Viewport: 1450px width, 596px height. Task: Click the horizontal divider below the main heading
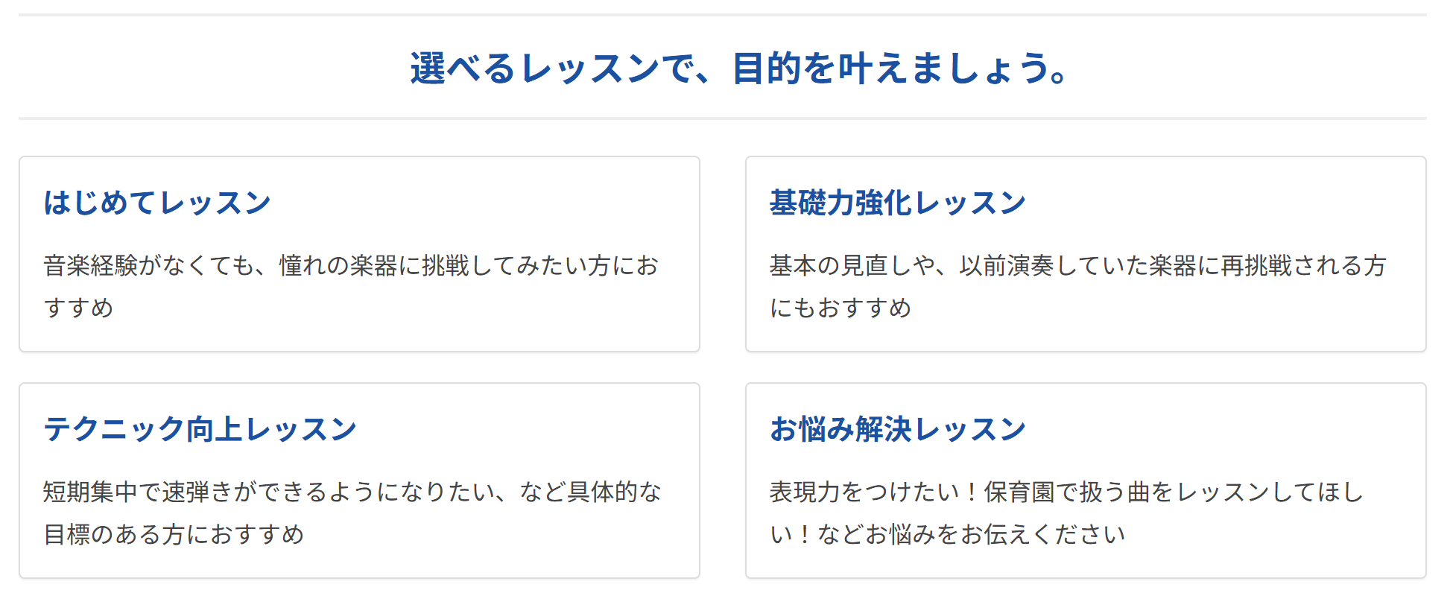pyautogui.click(x=723, y=118)
